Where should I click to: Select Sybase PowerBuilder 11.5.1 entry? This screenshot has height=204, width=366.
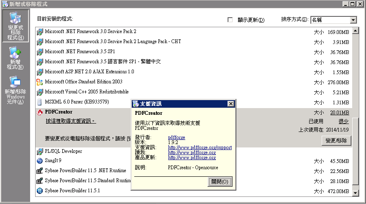coord(72,191)
